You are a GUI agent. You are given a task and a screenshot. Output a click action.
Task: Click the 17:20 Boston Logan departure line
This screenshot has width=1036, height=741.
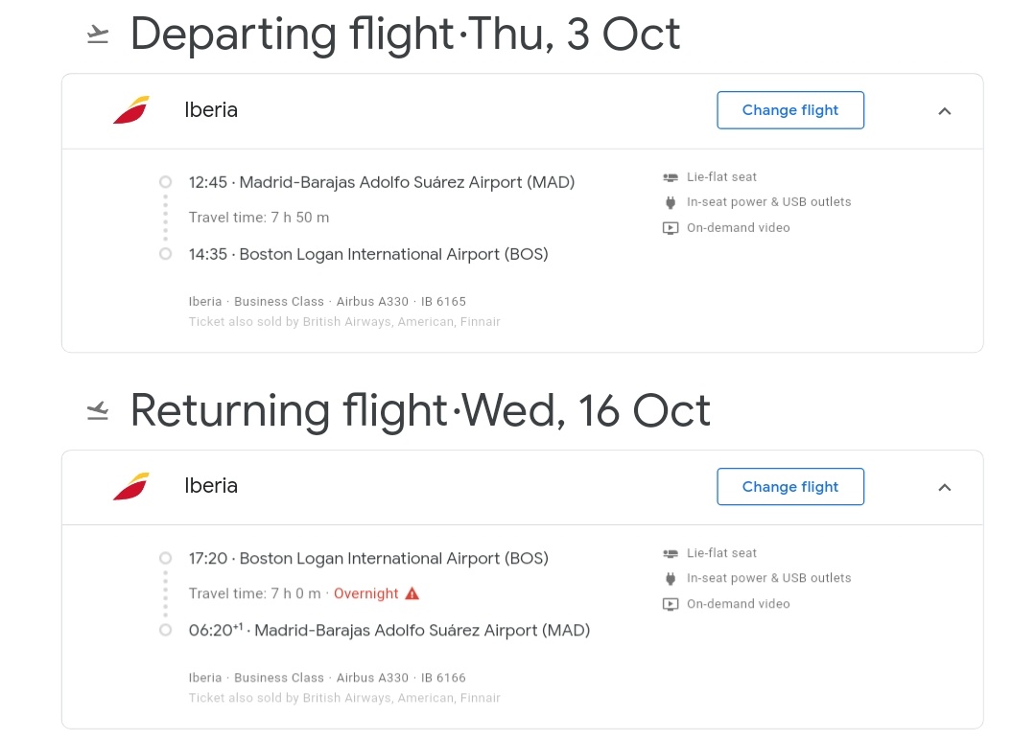pyautogui.click(x=368, y=558)
